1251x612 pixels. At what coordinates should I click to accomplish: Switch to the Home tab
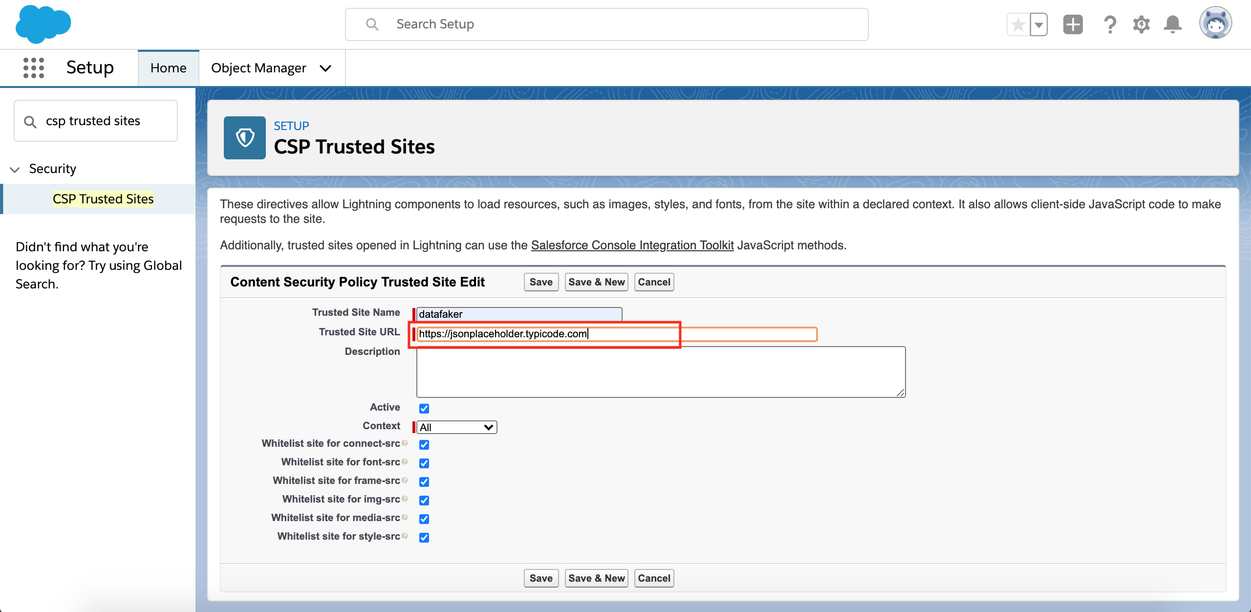point(168,68)
